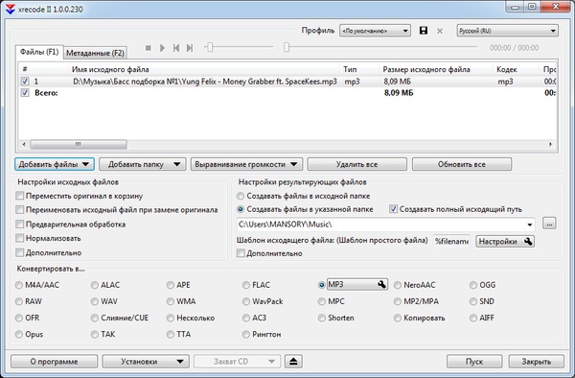Click the file list horizontal scrollbar thumb
The image size is (575, 378).
(x=79, y=144)
